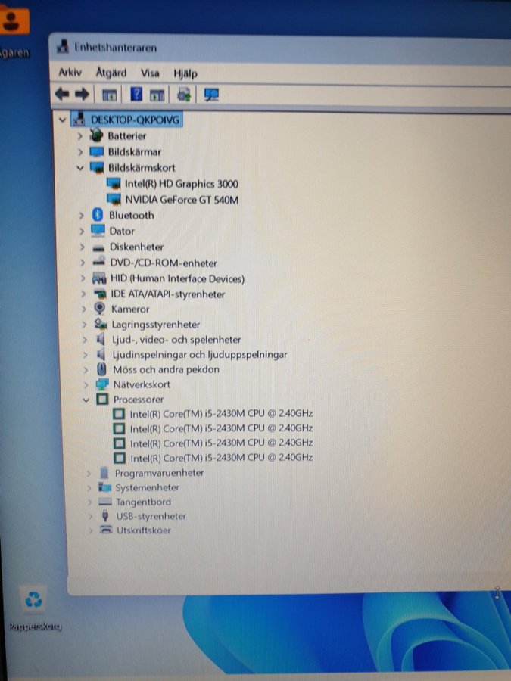Open the Åtgärd menu
Viewport: 511px width, 681px height.
pyautogui.click(x=111, y=73)
